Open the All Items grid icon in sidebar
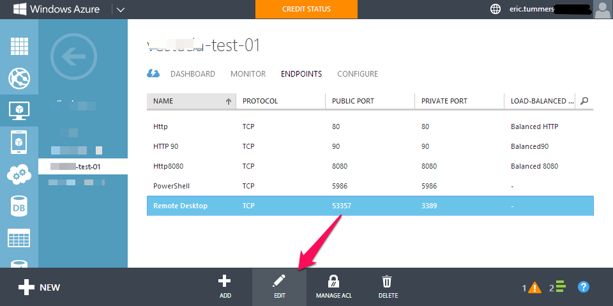Image resolution: width=613 pixels, height=306 pixels. (19, 47)
